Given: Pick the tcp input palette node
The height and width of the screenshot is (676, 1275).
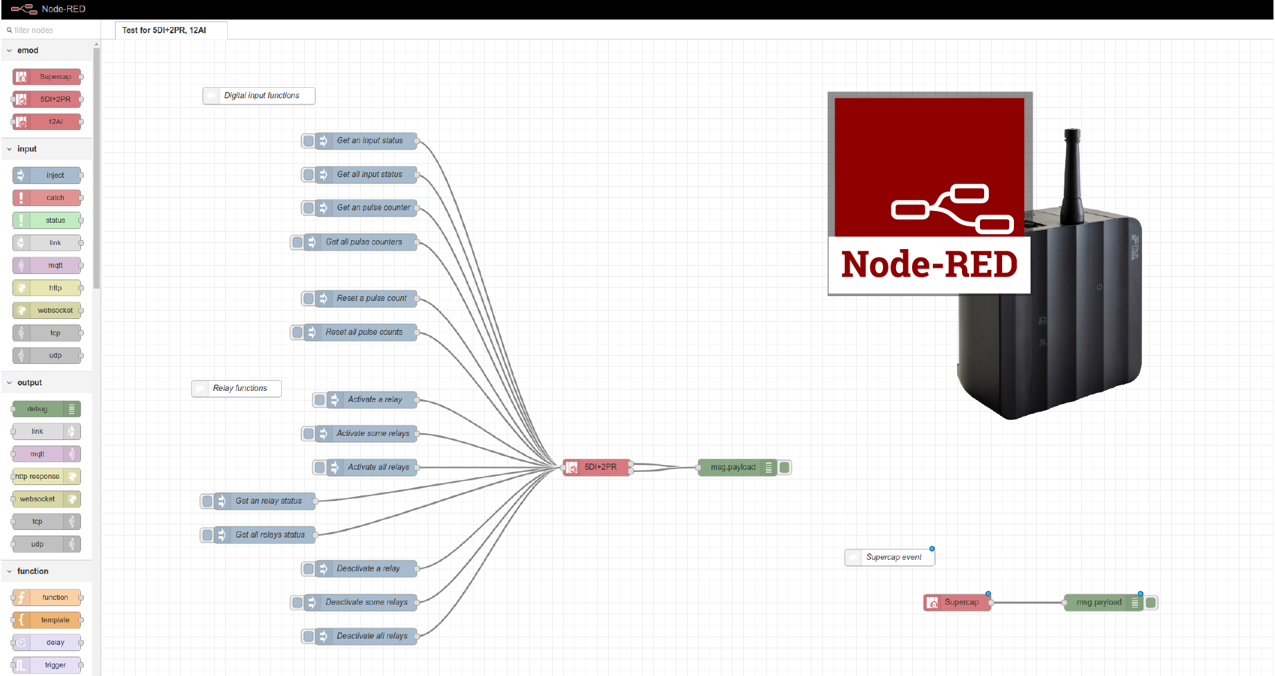Looking at the screenshot, I should pyautogui.click(x=47, y=334).
